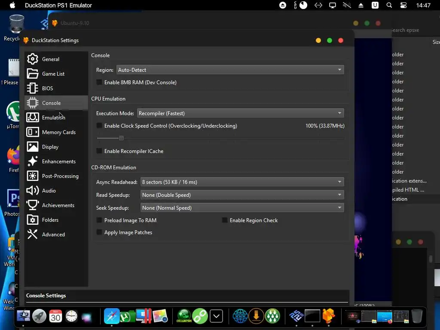
Task: Open the Collabsys green globe icon in the dock
Action: tap(184, 316)
